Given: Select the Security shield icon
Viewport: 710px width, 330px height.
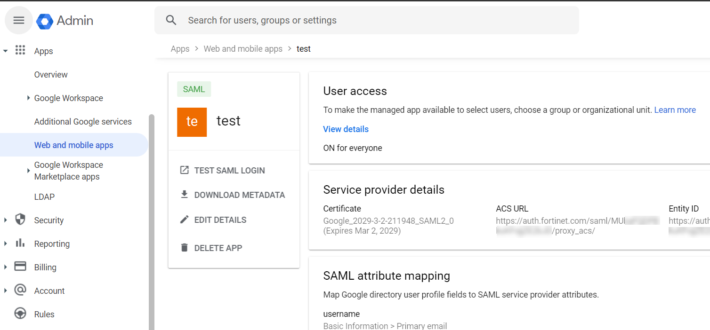Looking at the screenshot, I should [20, 220].
